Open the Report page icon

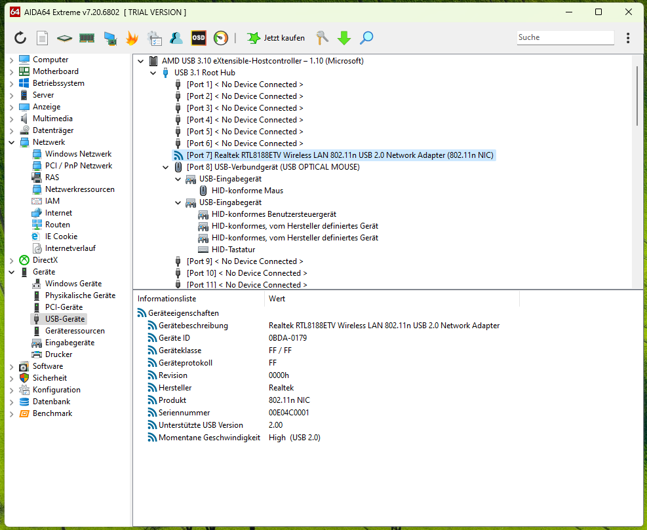click(x=42, y=38)
